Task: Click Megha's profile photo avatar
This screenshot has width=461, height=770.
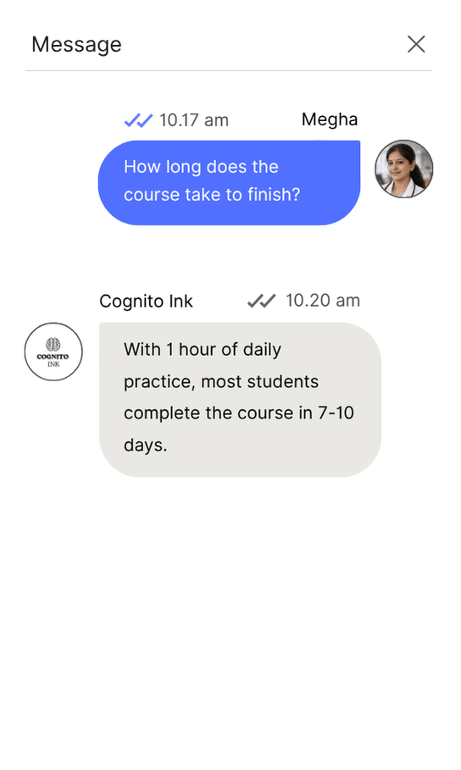Action: click(x=403, y=169)
